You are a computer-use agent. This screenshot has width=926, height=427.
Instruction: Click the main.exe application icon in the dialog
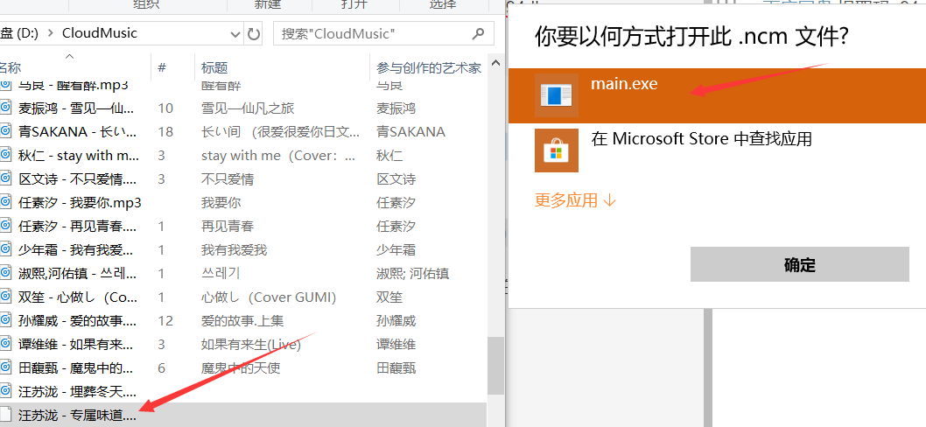point(557,95)
